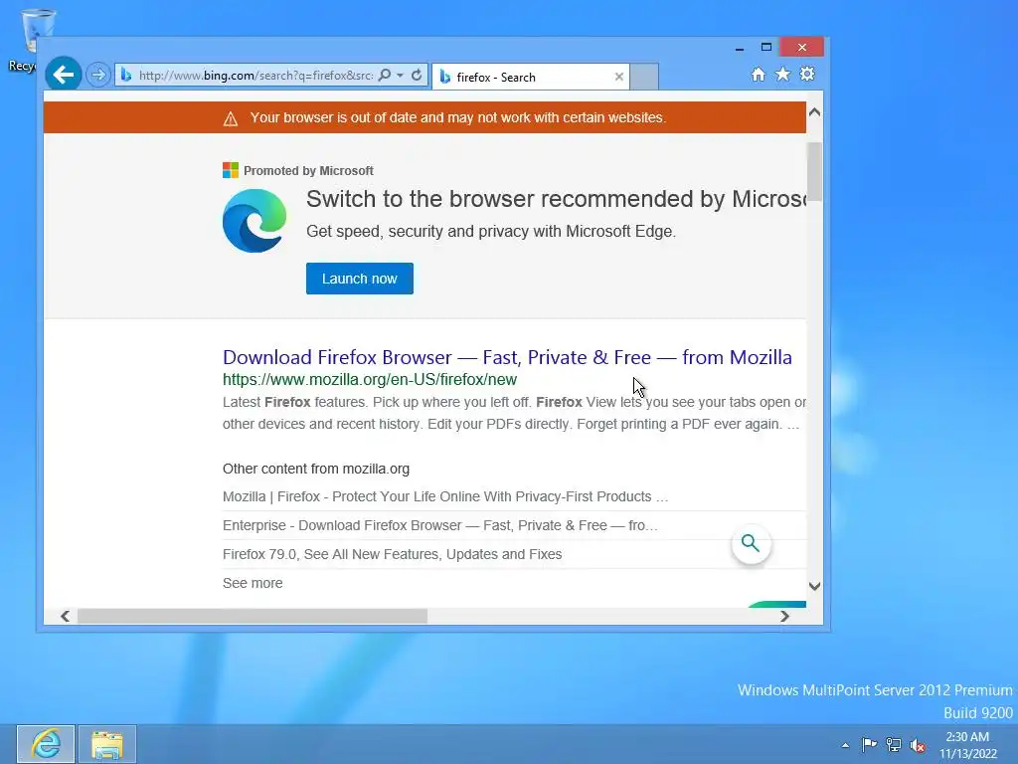1018x764 pixels.
Task: Open 'Mozilla | Firefox - Protect Your Life Online' link
Action: [x=445, y=497]
